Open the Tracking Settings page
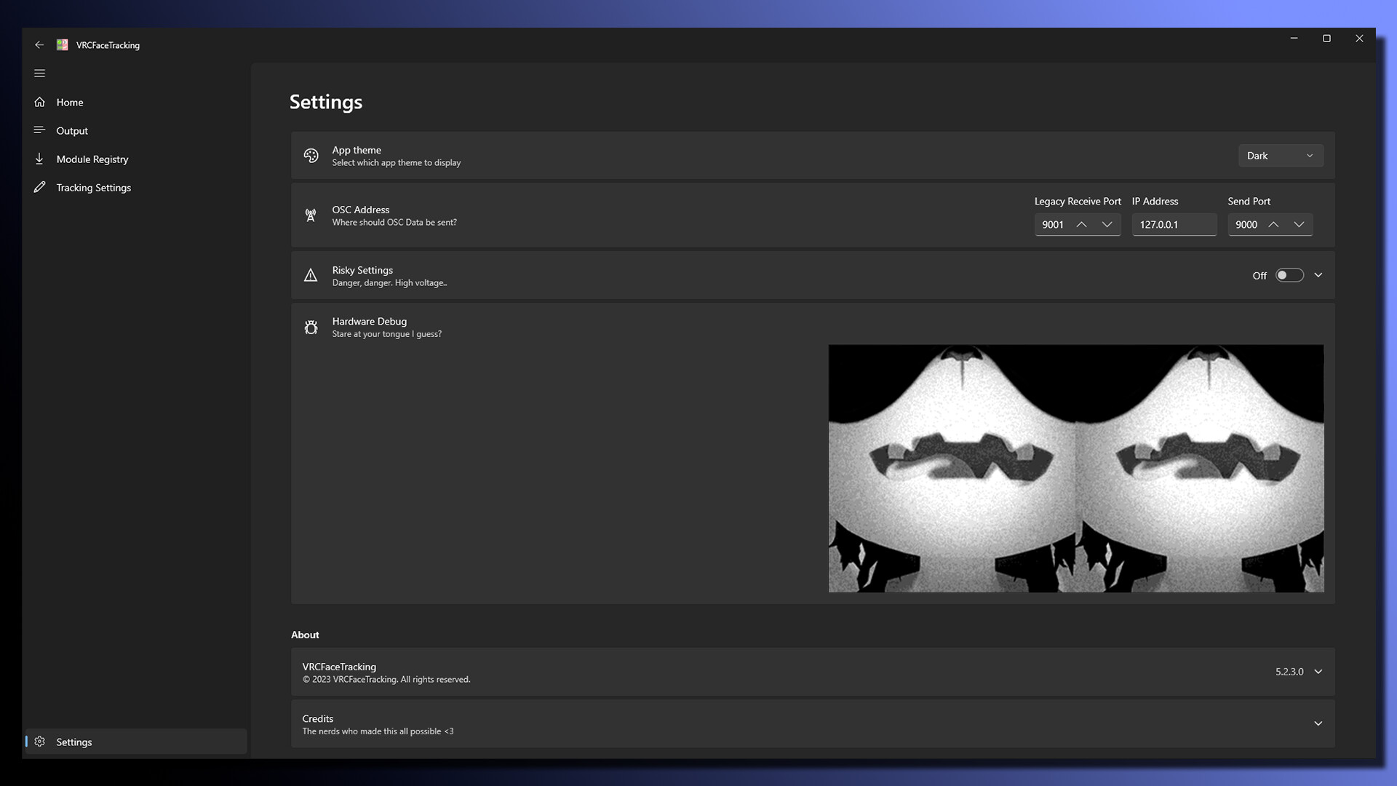This screenshot has height=786, width=1397. [x=93, y=187]
